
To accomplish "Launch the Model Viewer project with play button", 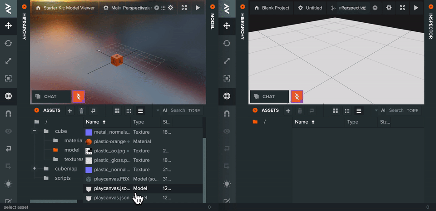I will pos(198,8).
